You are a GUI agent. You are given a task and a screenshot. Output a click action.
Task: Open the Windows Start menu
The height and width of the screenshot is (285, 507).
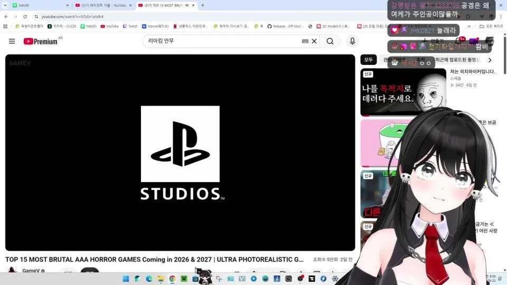pos(126,279)
